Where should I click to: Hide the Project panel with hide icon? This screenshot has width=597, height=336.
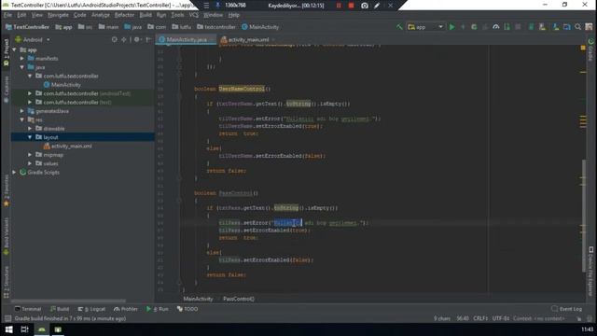coord(149,39)
